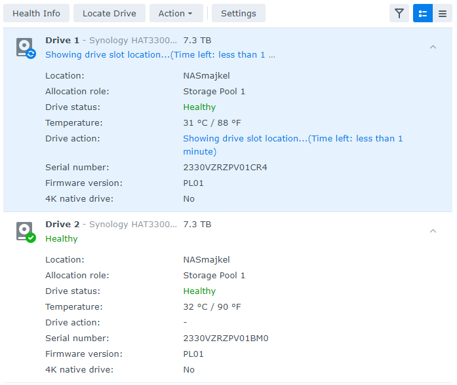Collapse the Drive 1 details chevron
This screenshot has width=457, height=385.
[433, 47]
